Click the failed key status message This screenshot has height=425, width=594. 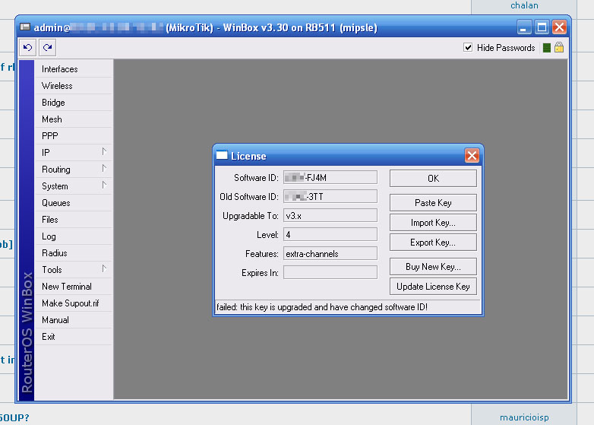[322, 306]
